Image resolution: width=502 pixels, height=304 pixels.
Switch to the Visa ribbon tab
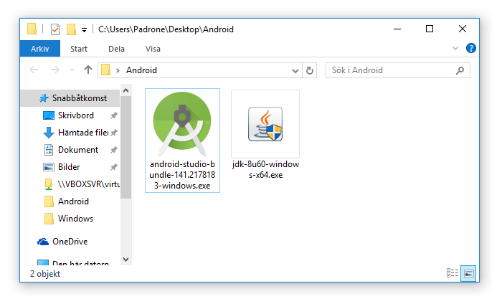(x=153, y=49)
